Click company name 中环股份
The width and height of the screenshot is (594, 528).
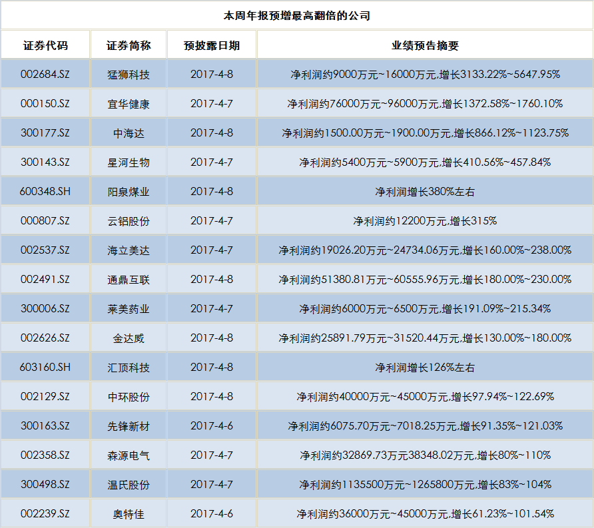129,397
